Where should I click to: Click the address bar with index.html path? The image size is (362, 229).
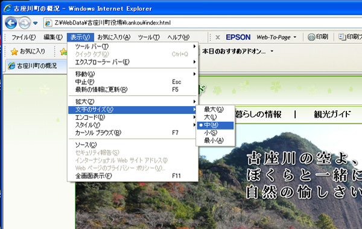point(203,23)
